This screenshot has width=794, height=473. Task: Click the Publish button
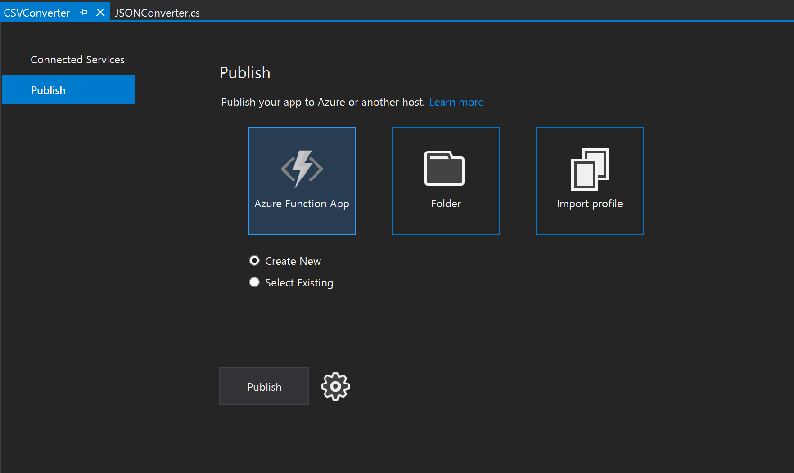[x=264, y=386]
